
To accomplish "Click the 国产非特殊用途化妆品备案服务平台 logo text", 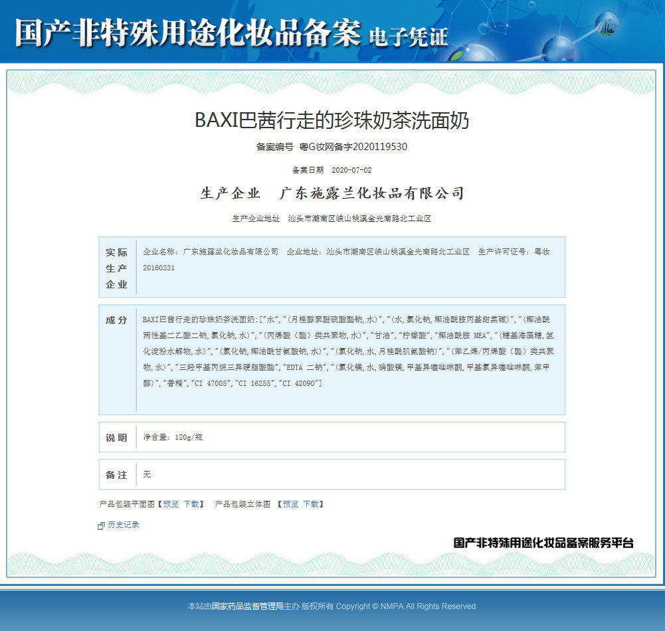I will pyautogui.click(x=543, y=543).
